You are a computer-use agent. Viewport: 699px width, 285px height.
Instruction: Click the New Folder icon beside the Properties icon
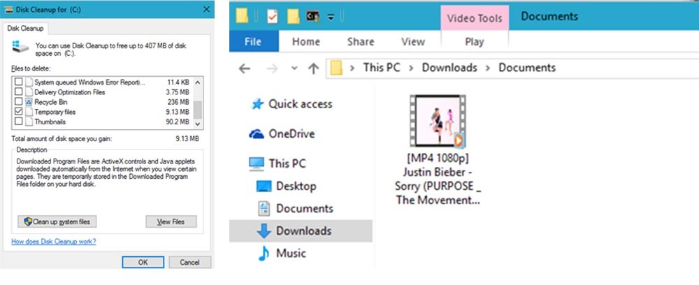(x=293, y=17)
